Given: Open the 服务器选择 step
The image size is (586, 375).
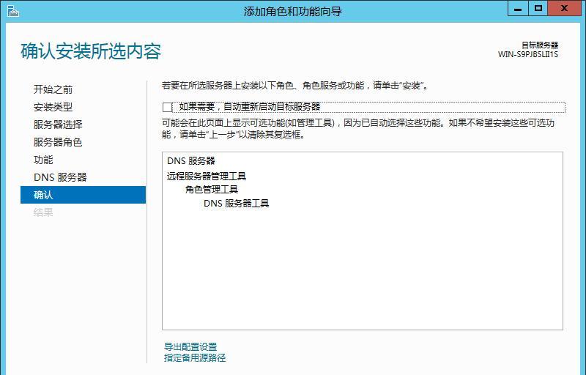Looking at the screenshot, I should (58, 125).
